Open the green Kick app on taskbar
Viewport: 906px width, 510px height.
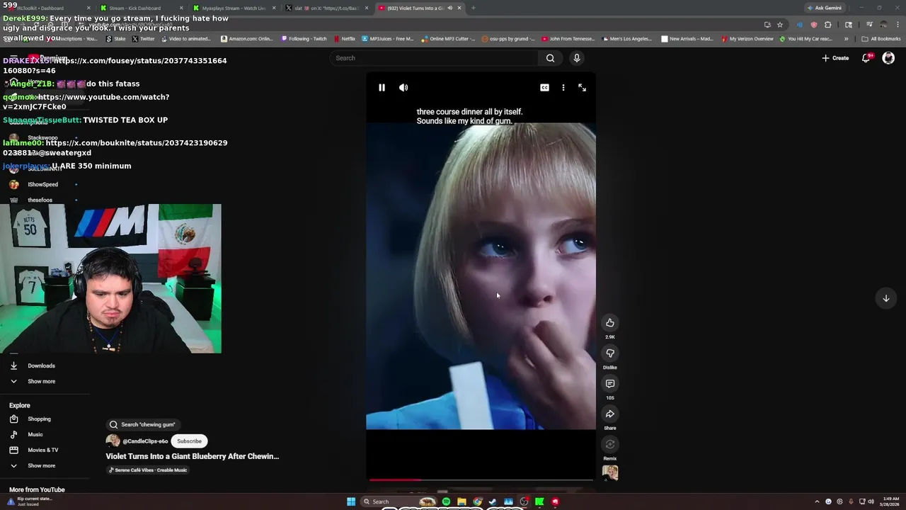539,501
